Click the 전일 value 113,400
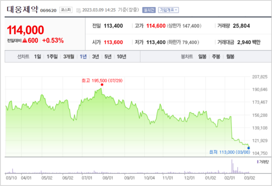The image size is (272, 186). 113,26
